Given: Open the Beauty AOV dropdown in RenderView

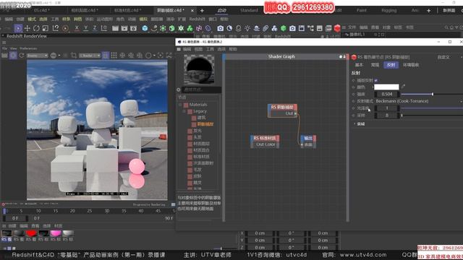Looking at the screenshot, I should tap(37, 56).
